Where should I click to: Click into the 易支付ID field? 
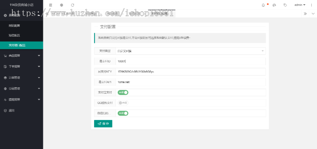[191, 61]
